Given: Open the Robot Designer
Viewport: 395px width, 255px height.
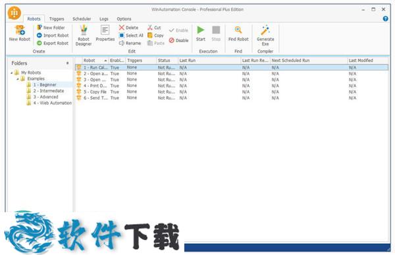Looking at the screenshot, I should (x=84, y=36).
